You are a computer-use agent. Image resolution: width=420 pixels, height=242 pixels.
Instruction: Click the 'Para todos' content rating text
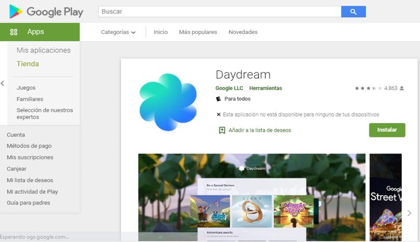click(x=237, y=99)
